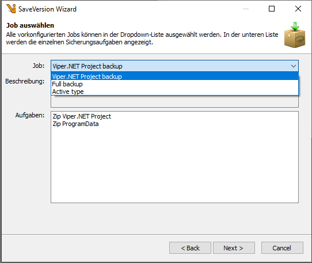Click the 'Aufgaben:' label
The width and height of the screenshot is (312, 263).
pyautogui.click(x=30, y=115)
